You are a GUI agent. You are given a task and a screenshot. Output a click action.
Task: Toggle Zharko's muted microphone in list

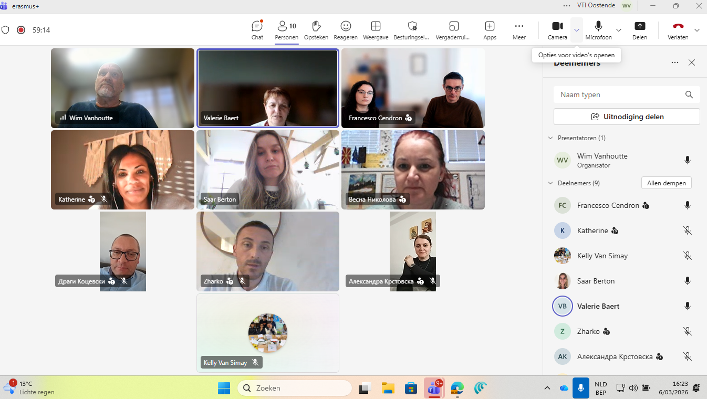click(x=687, y=331)
